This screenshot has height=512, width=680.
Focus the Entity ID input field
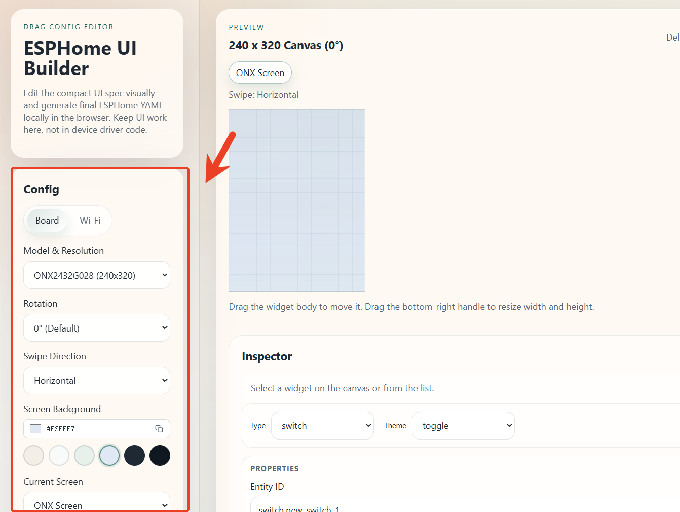(x=465, y=505)
